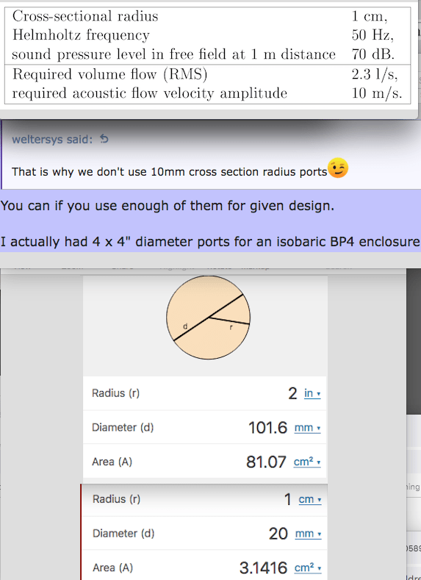Open the weltersys said quote link
421x580 pixels.
pos(52,140)
